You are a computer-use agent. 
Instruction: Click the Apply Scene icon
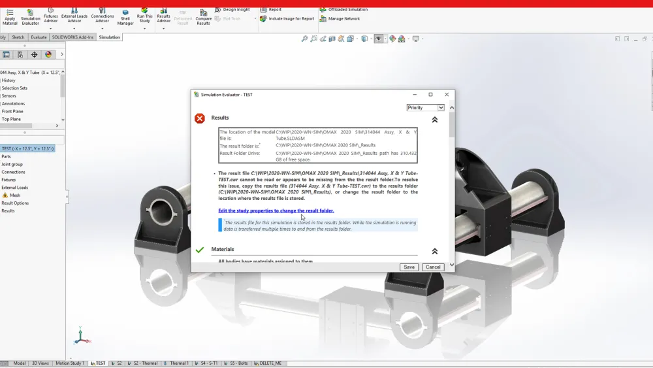point(402,39)
